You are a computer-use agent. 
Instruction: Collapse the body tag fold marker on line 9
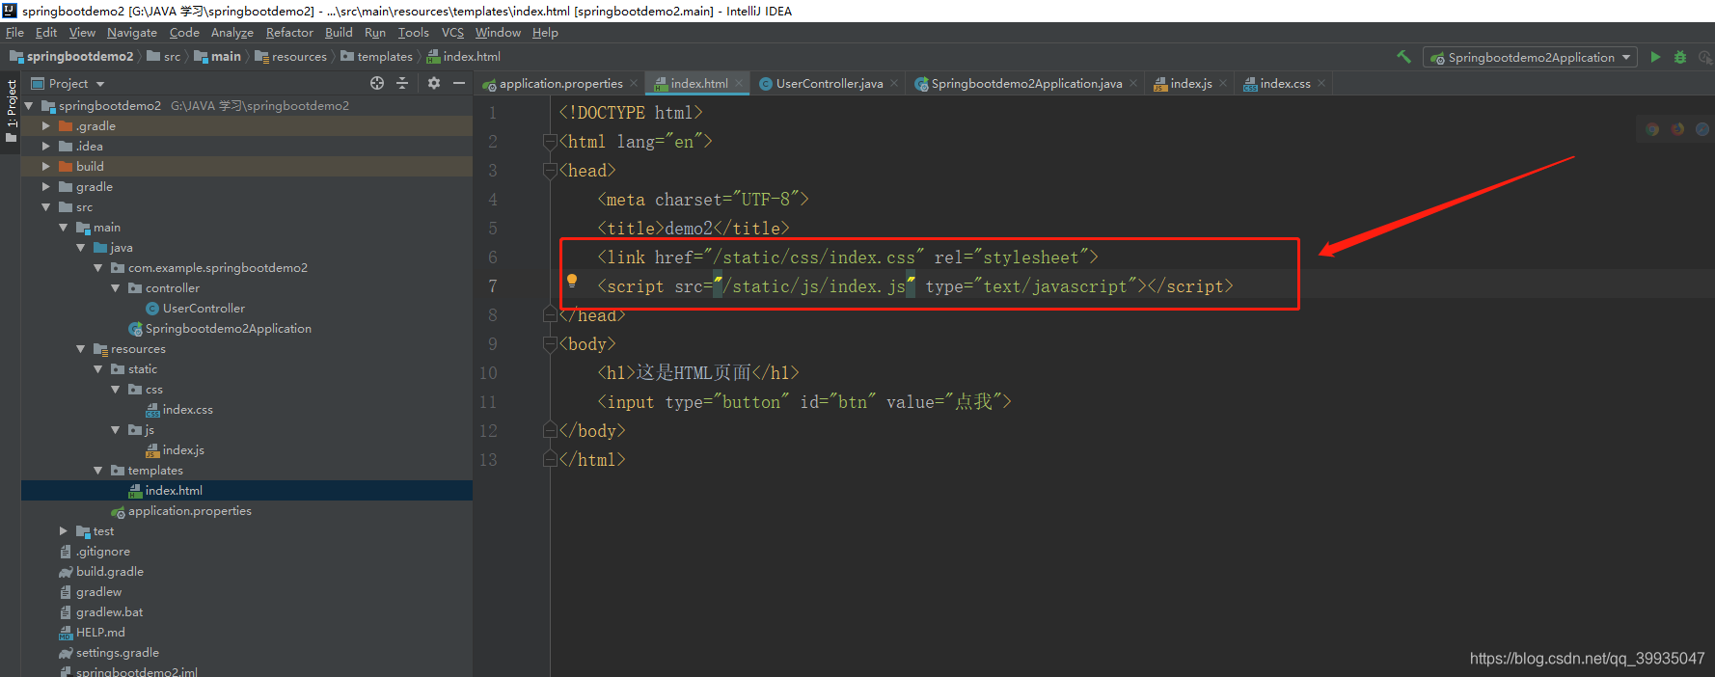click(x=550, y=344)
